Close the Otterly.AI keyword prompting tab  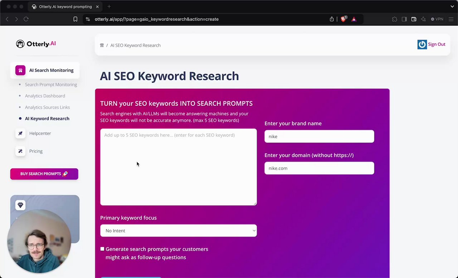tap(98, 6)
